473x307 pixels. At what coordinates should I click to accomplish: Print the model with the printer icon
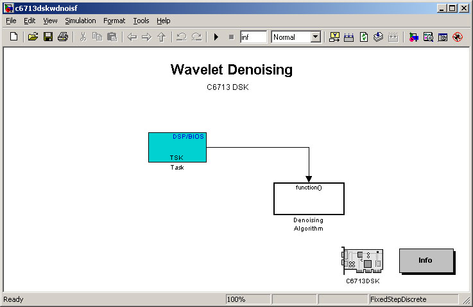pyautogui.click(x=63, y=37)
